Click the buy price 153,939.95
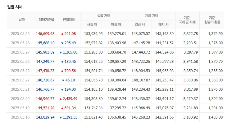This screenshot has width=232, height=126. pyautogui.click(x=93, y=34)
